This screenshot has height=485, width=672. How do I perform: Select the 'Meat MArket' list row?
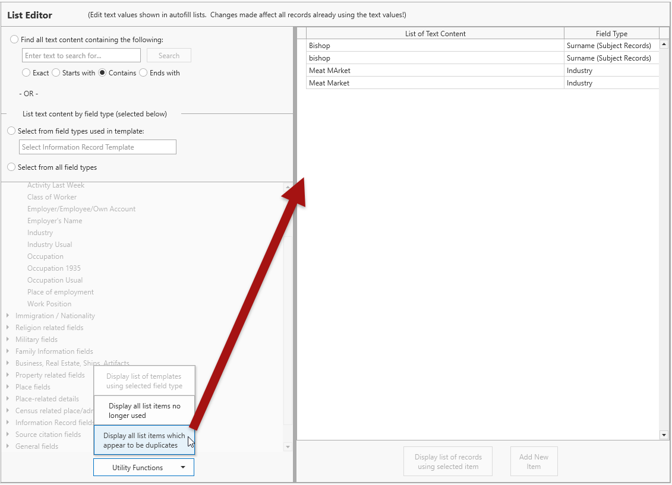pyautogui.click(x=435, y=71)
